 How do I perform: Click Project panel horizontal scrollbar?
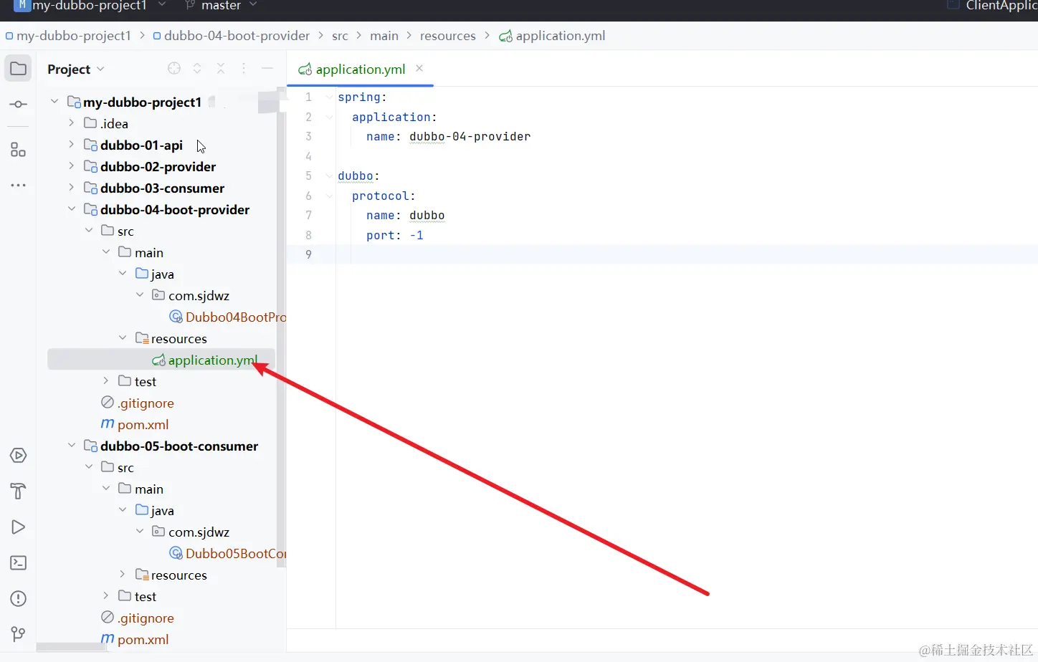pyautogui.click(x=72, y=647)
